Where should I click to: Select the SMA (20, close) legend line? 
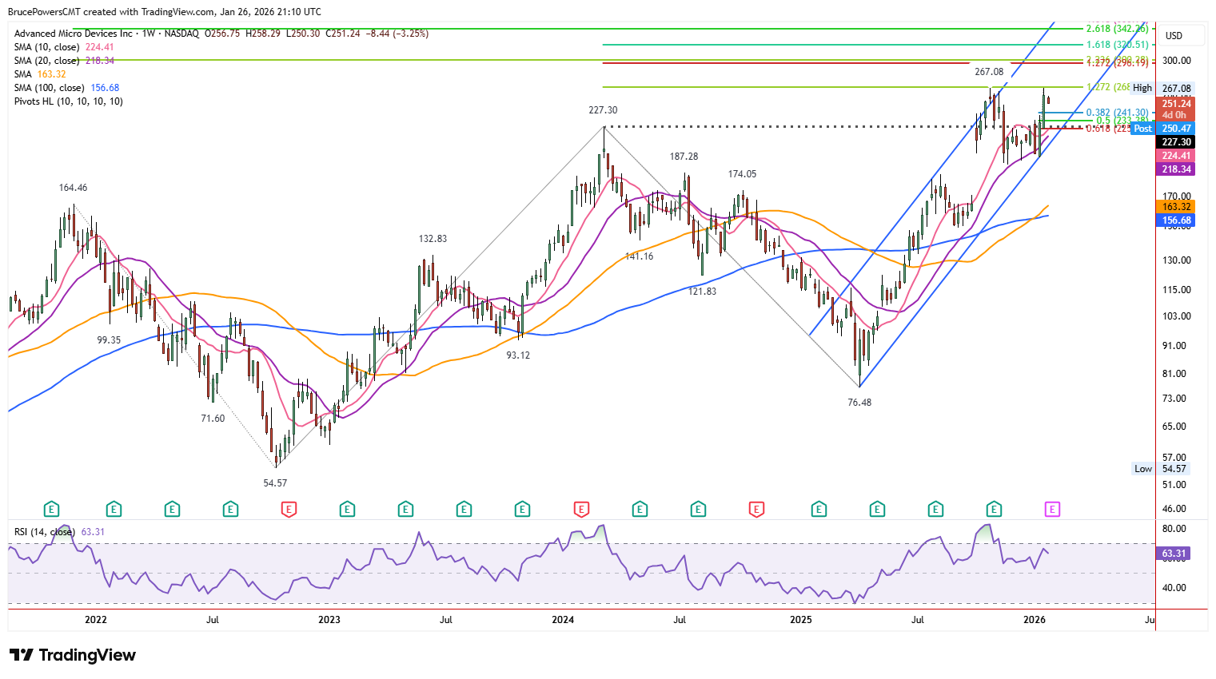pyautogui.click(x=64, y=61)
